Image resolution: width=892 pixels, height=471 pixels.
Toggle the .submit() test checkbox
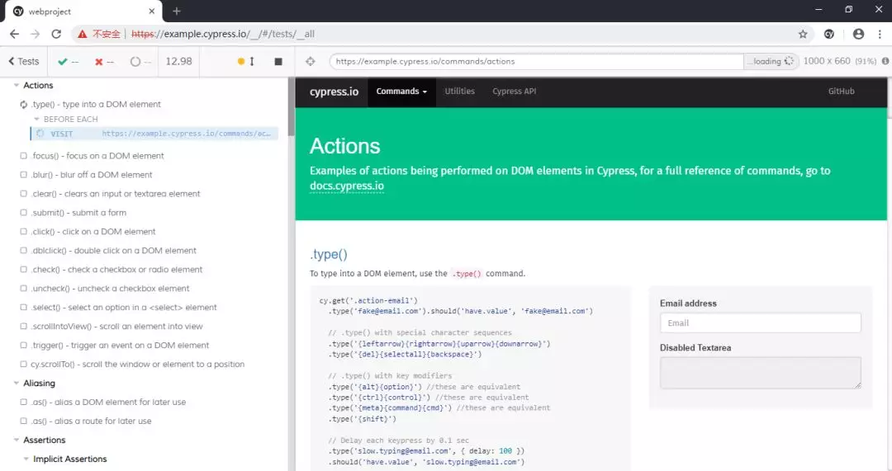pyautogui.click(x=23, y=213)
